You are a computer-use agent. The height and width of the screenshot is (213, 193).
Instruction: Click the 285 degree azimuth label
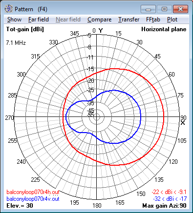[x=12, y=96]
